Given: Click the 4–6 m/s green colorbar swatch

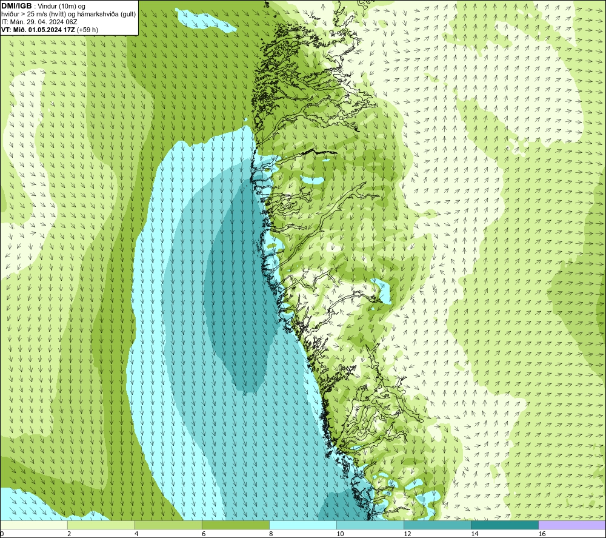Looking at the screenshot, I should coord(168,525).
